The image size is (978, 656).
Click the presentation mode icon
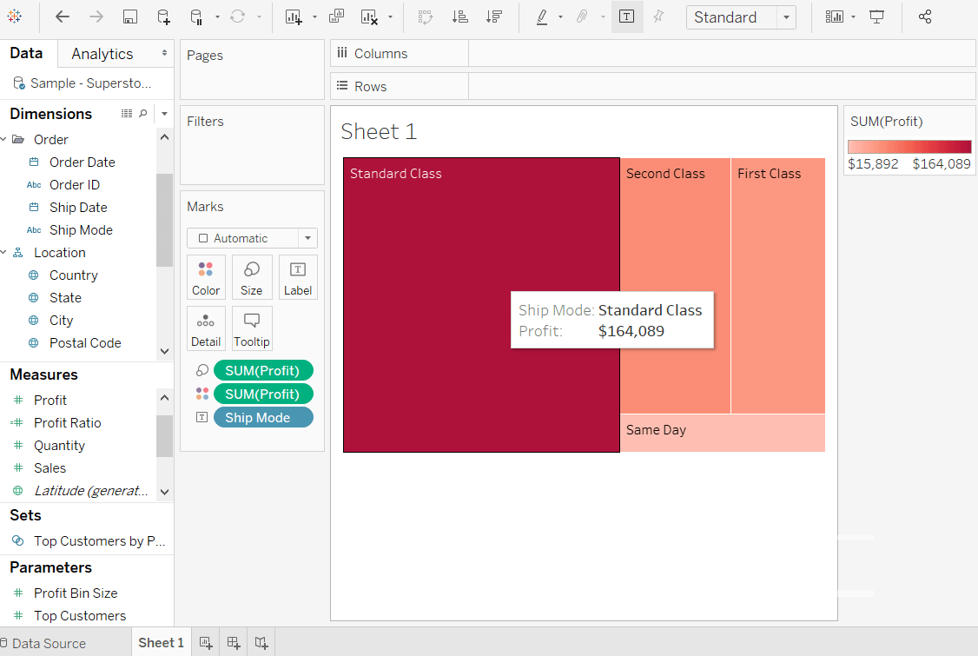click(x=877, y=17)
